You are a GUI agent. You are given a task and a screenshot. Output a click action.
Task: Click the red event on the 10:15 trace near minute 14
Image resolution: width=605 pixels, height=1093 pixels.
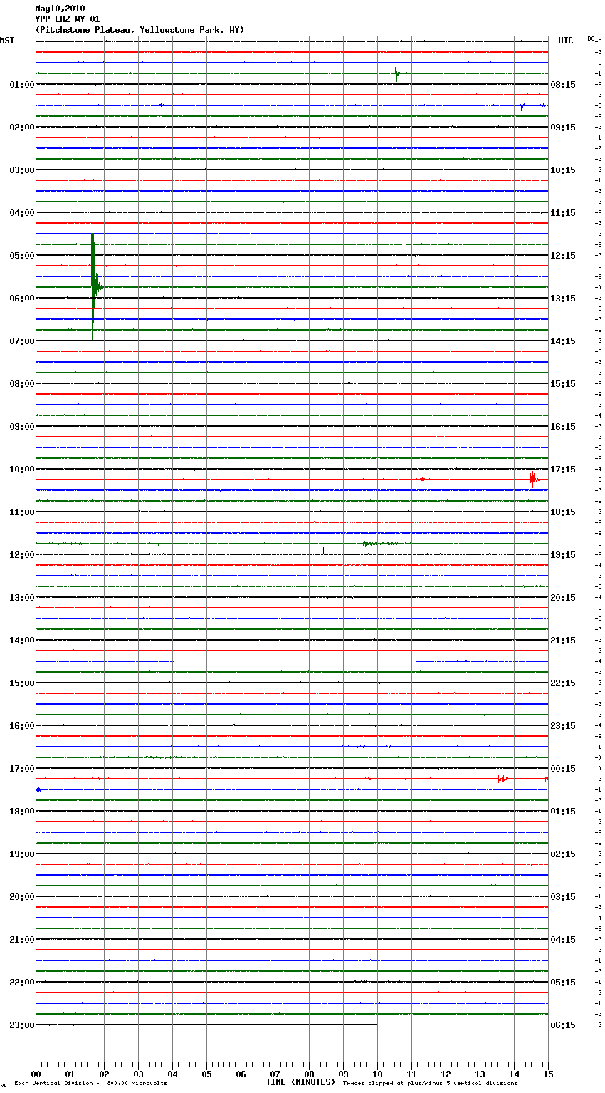tap(532, 479)
